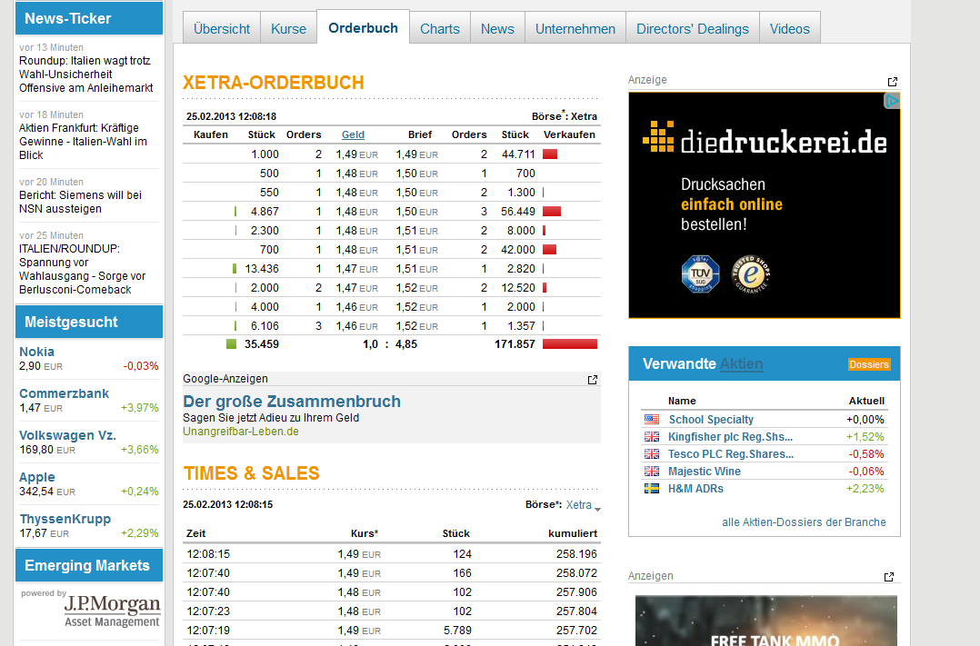This screenshot has height=646, width=980.
Task: Click the Trusted Shops badge on ad
Action: coord(751,273)
